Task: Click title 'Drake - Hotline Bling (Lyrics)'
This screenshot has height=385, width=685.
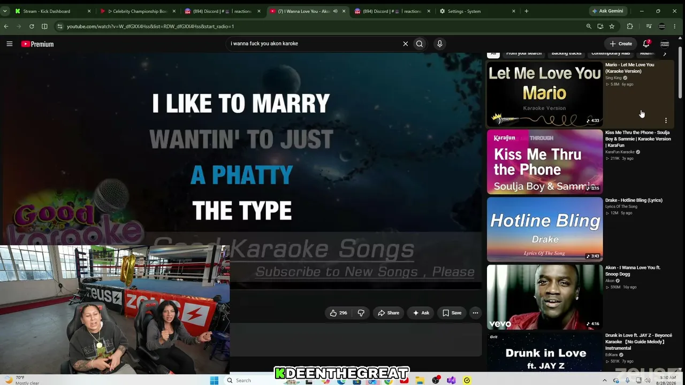Action: (x=634, y=201)
